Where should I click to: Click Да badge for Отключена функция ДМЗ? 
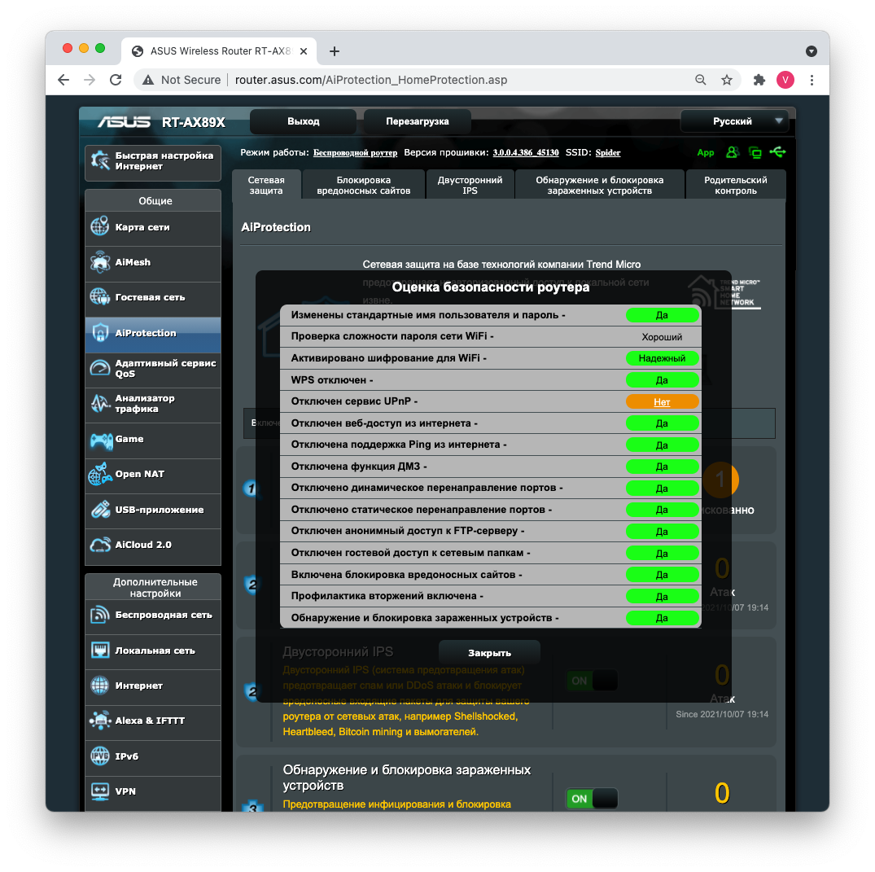coord(662,467)
